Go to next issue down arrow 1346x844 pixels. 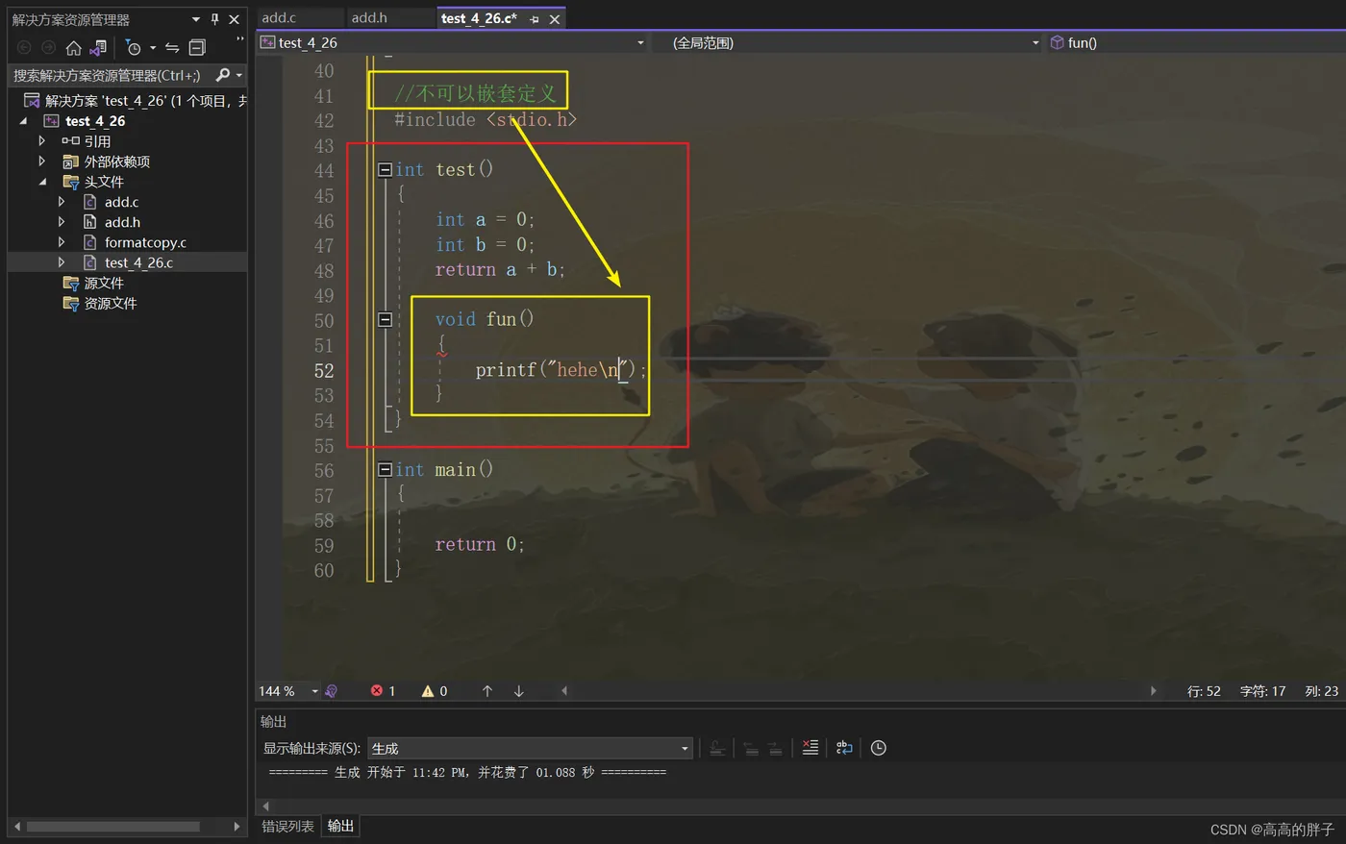coord(519,691)
